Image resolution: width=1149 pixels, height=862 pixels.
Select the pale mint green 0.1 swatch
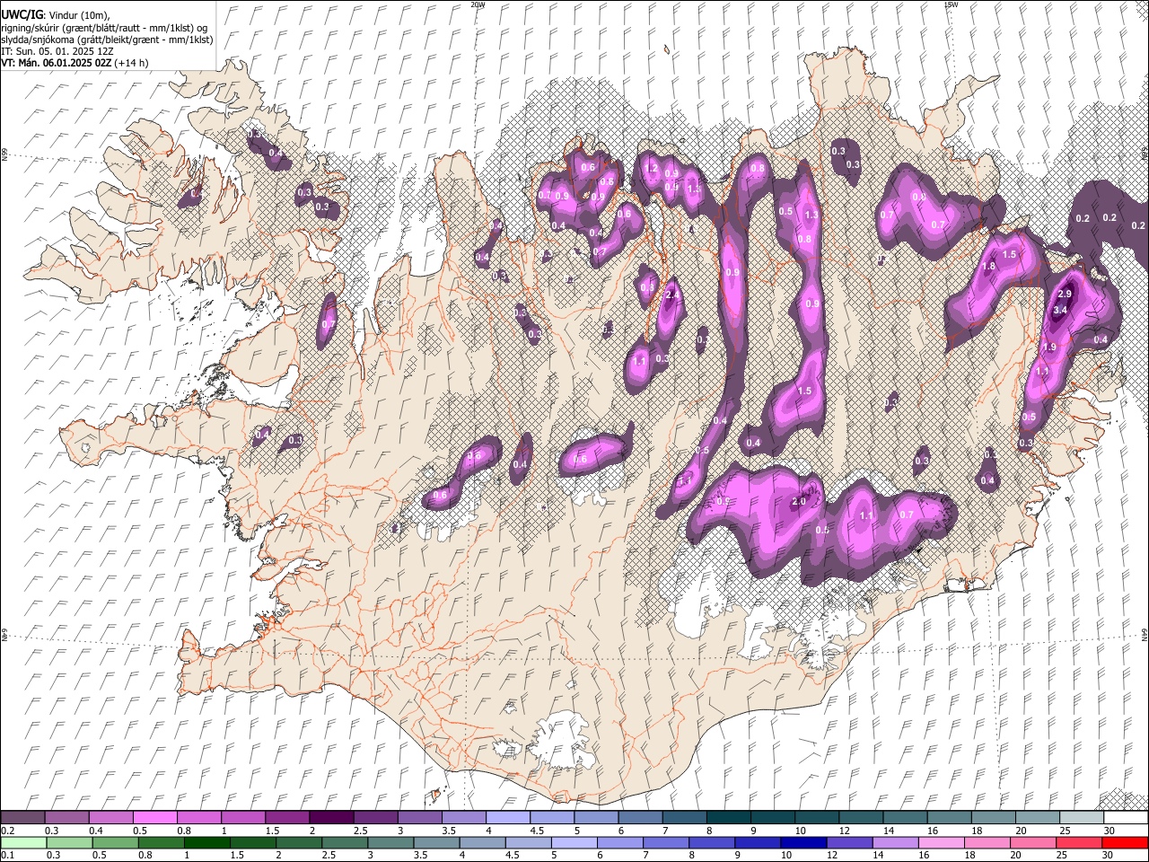pyautogui.click(x=22, y=843)
